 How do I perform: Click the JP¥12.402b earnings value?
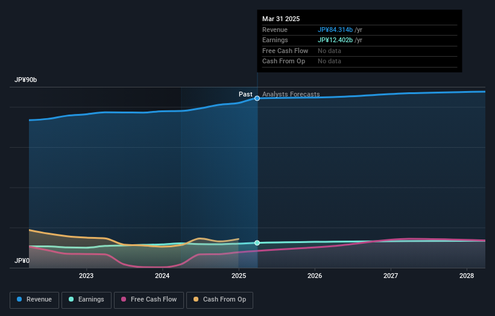pyautogui.click(x=335, y=40)
